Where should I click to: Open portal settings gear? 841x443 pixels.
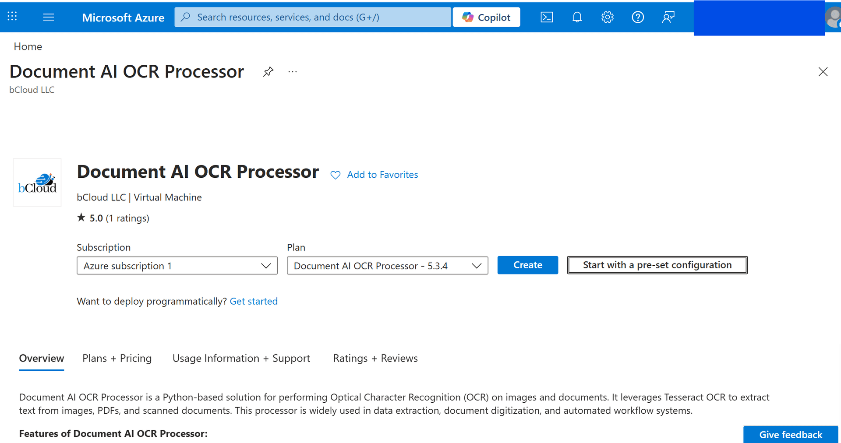click(x=607, y=17)
